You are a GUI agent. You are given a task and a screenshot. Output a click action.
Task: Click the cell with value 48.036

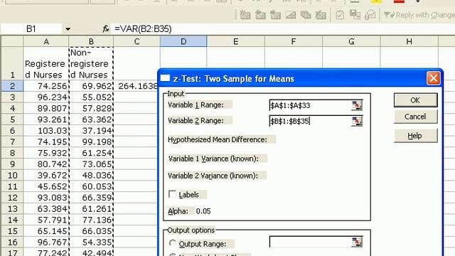[91, 176]
